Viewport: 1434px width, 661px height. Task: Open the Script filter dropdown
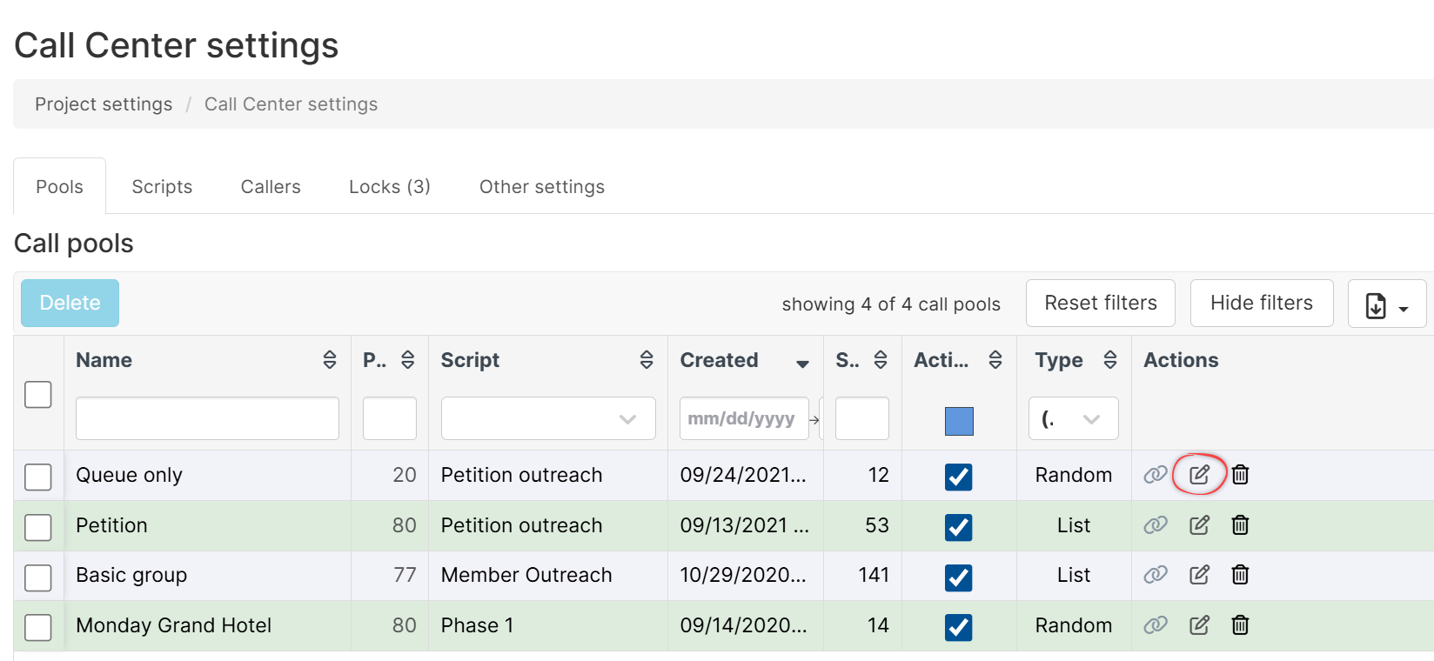pos(548,418)
